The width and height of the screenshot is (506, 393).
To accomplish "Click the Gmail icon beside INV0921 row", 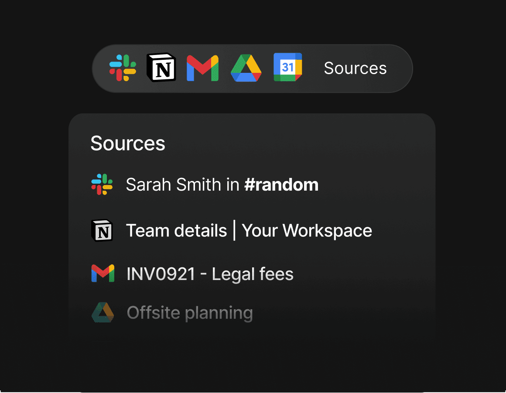I will tap(103, 273).
